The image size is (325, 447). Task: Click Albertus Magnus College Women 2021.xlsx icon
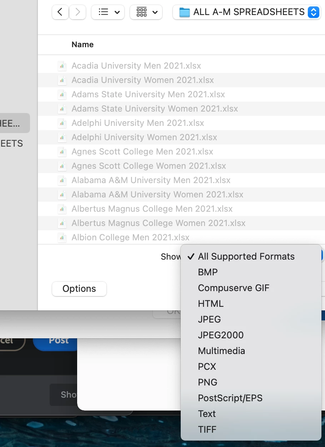pos(62,223)
